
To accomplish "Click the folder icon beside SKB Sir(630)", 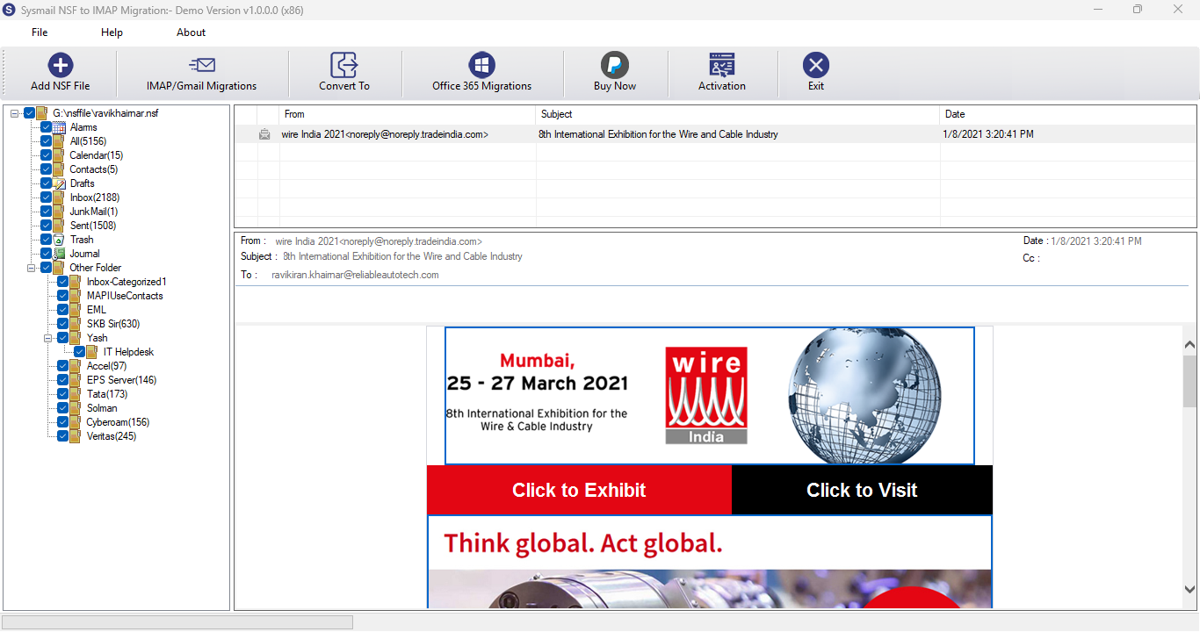I will point(76,324).
